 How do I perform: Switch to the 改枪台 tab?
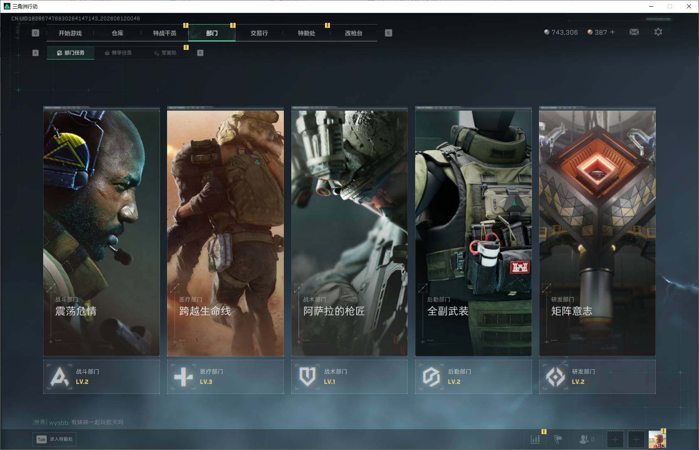pyautogui.click(x=354, y=33)
